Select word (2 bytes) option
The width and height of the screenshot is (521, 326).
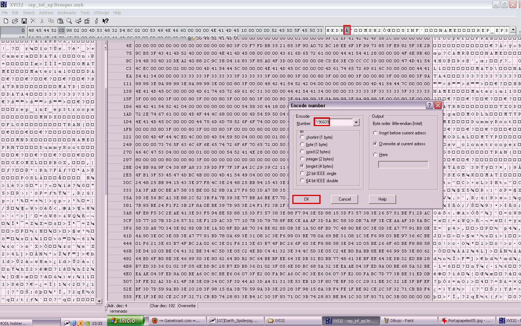(x=302, y=151)
